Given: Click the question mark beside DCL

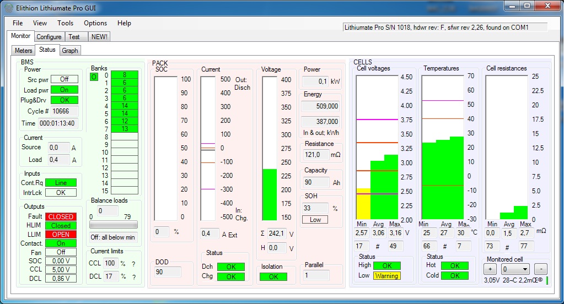Looking at the screenshot, I should point(133,276).
